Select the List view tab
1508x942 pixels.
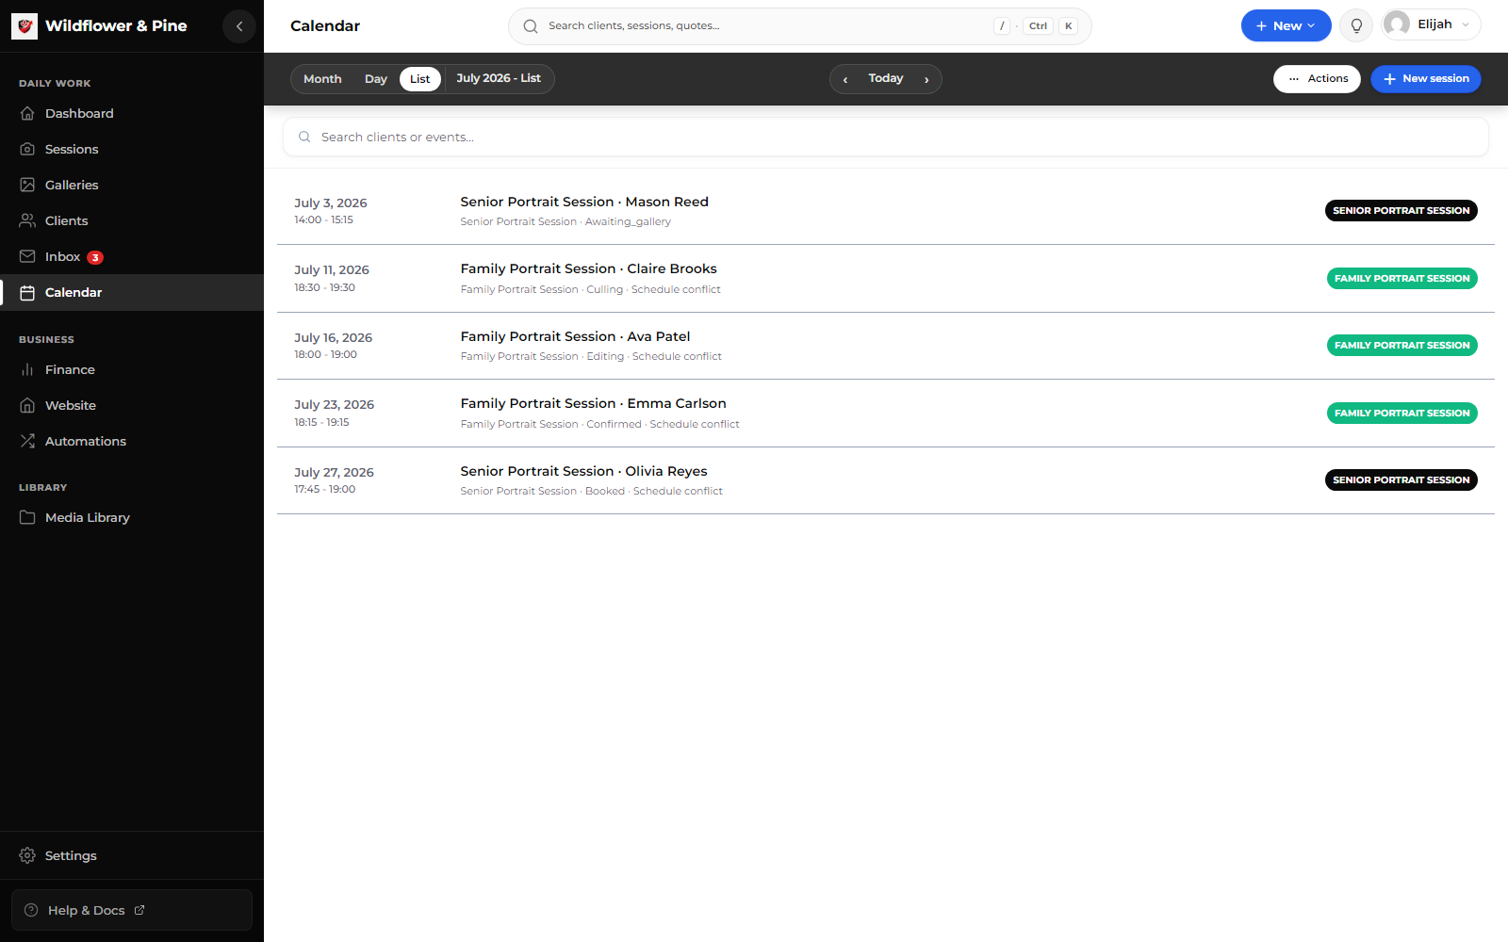(x=420, y=79)
